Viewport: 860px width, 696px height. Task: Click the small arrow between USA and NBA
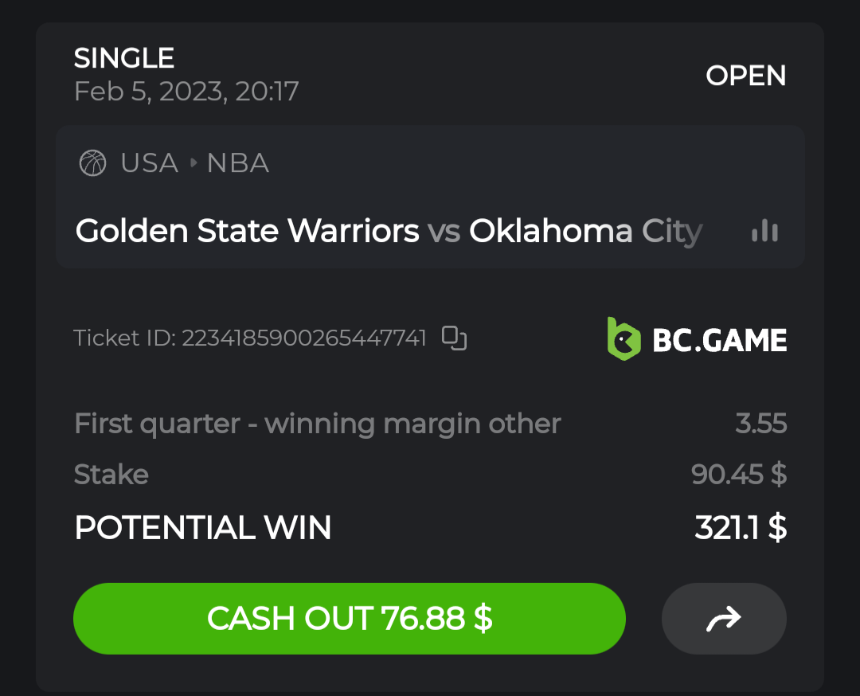point(193,163)
